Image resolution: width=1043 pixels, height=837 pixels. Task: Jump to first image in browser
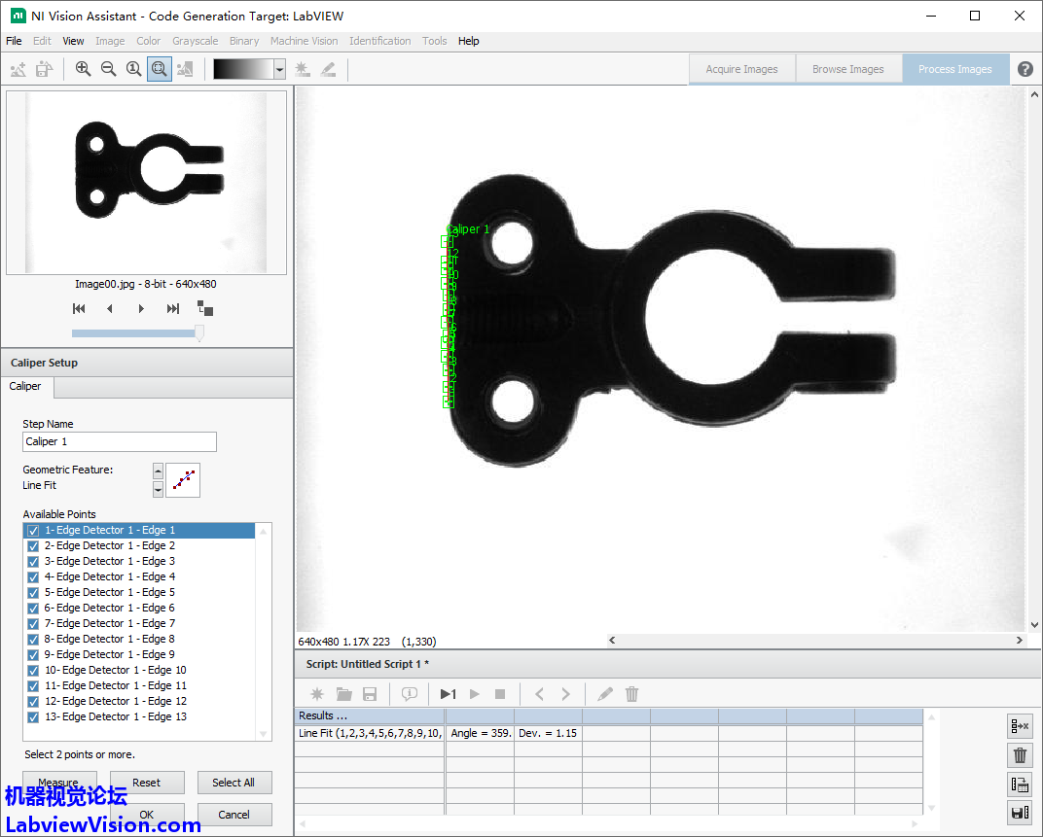(79, 309)
